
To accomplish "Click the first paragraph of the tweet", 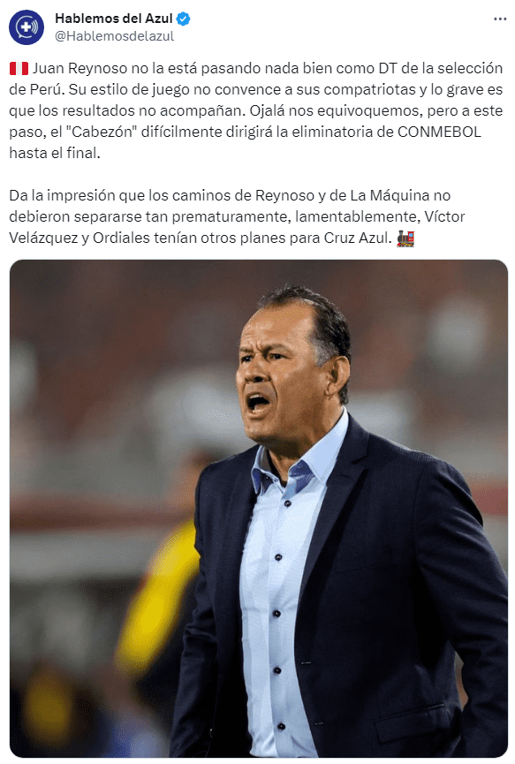I will (256, 110).
